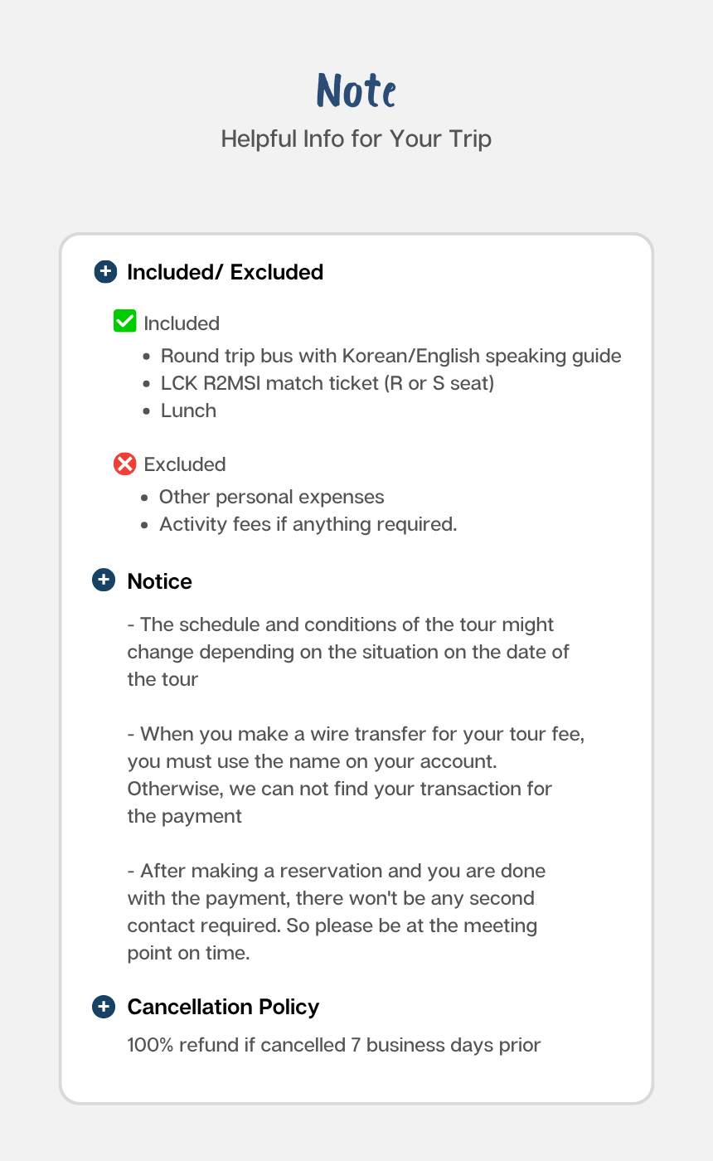
Task: Click the Other personal expenses item
Action: 271,497
